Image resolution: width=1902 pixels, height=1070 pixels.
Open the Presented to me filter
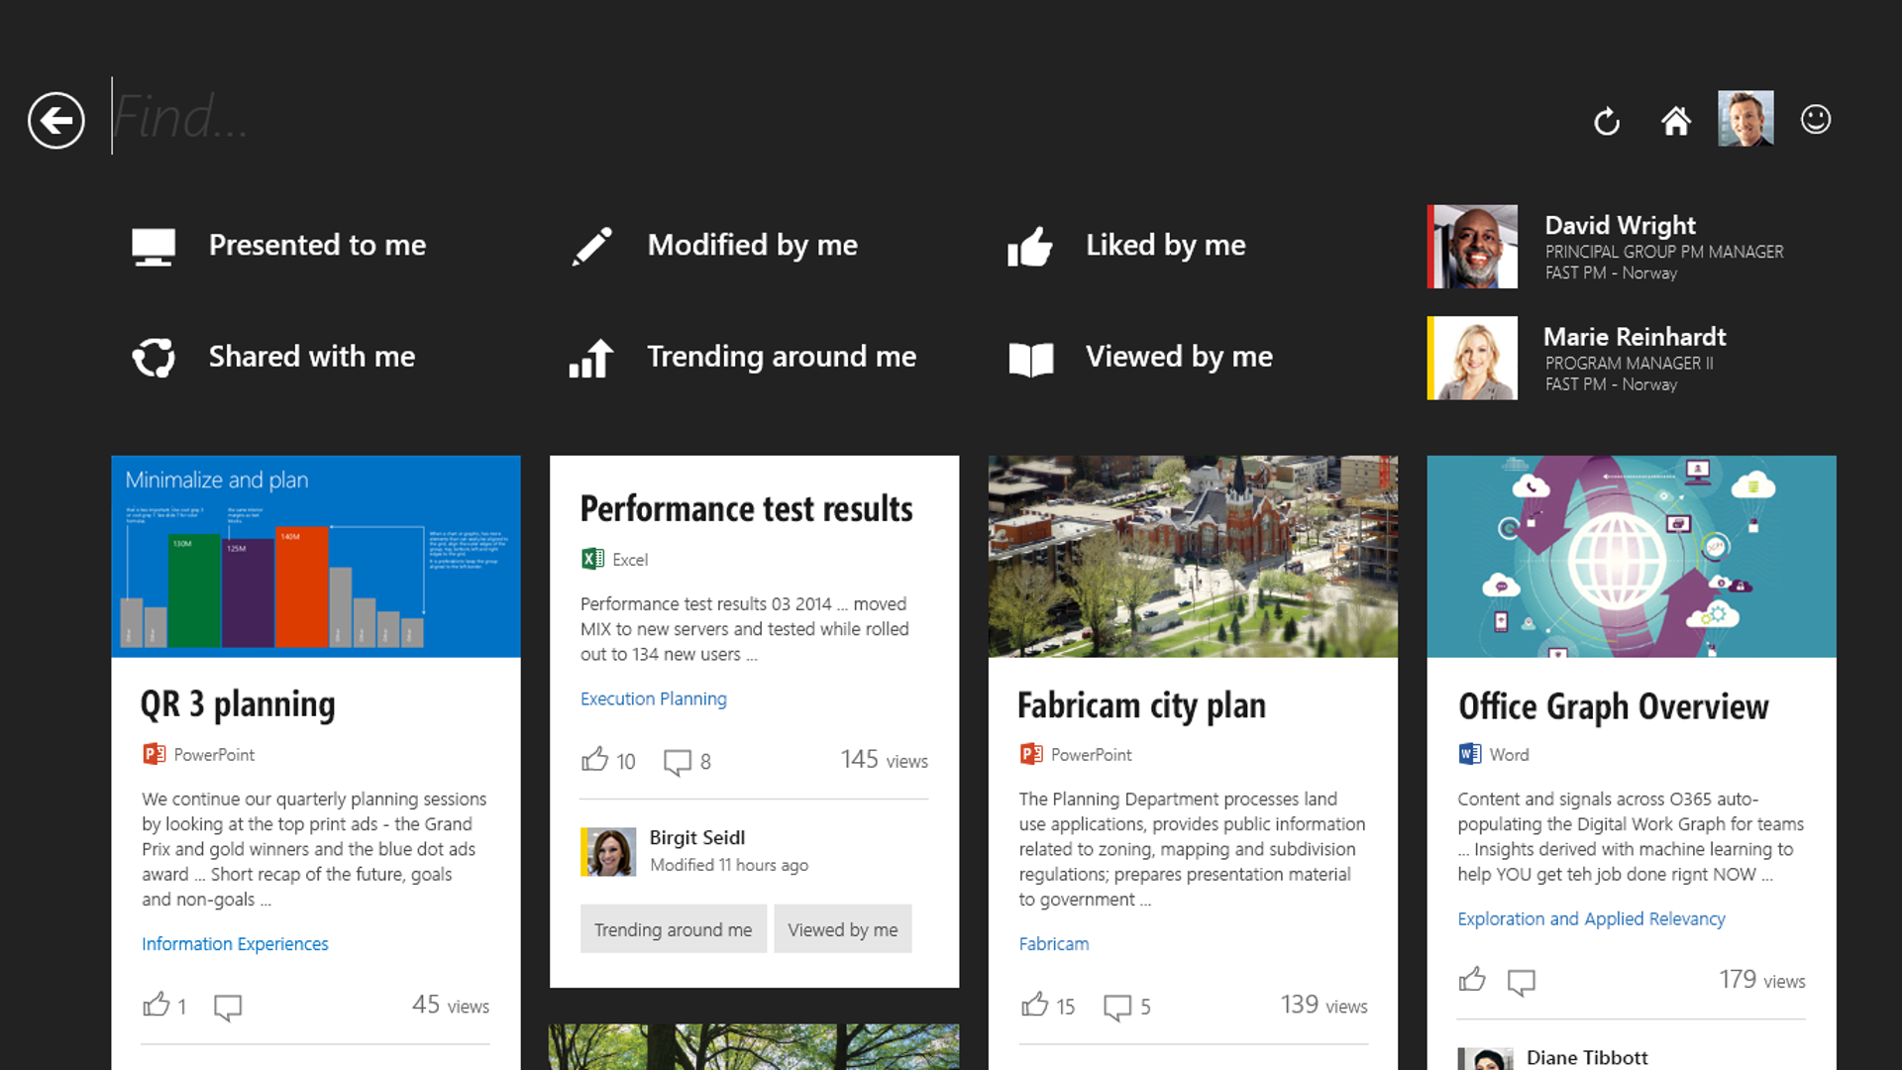[x=279, y=246]
